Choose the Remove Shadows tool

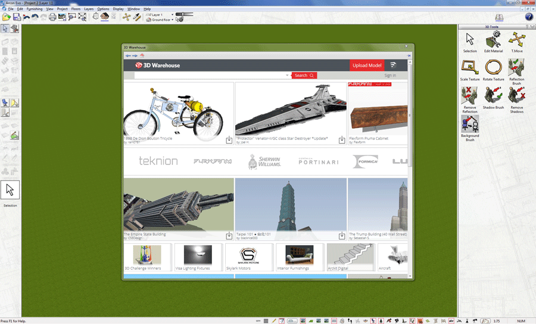point(516,99)
